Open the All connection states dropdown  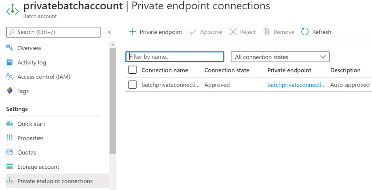(280, 57)
